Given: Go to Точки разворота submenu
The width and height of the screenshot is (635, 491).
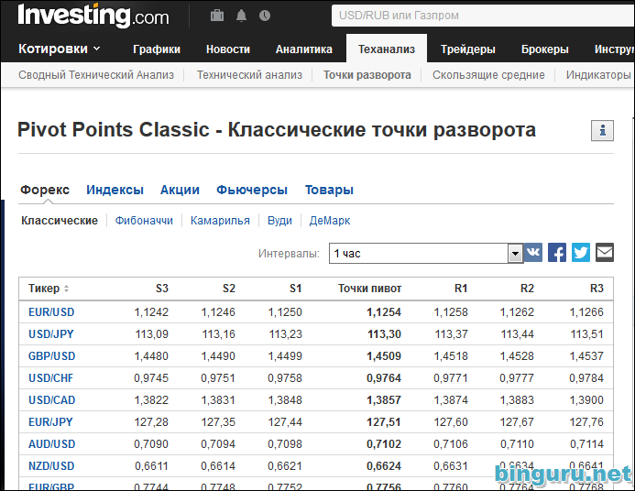Looking at the screenshot, I should coord(367,75).
